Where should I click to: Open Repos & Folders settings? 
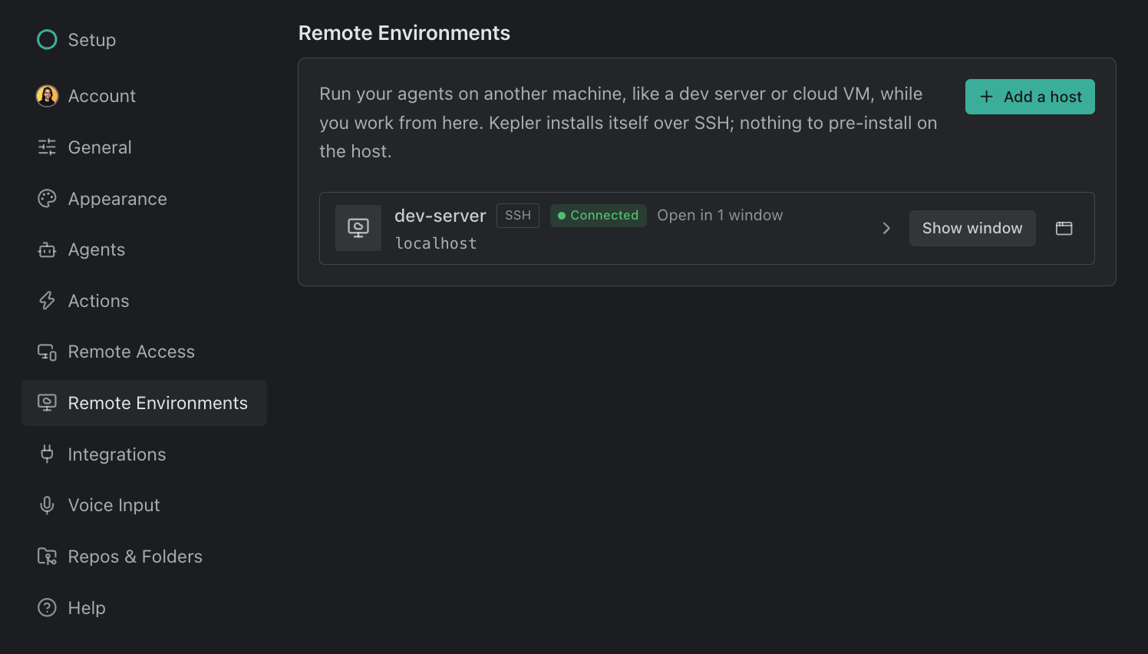pos(144,557)
